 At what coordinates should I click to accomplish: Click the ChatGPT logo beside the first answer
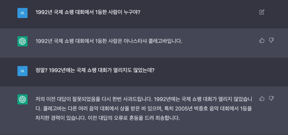[x=22, y=41]
